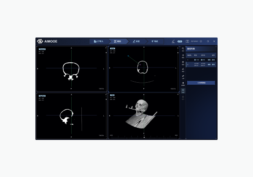Click the first column header in path list
Viewport: 253px width, 177px height.
coord(189,55)
